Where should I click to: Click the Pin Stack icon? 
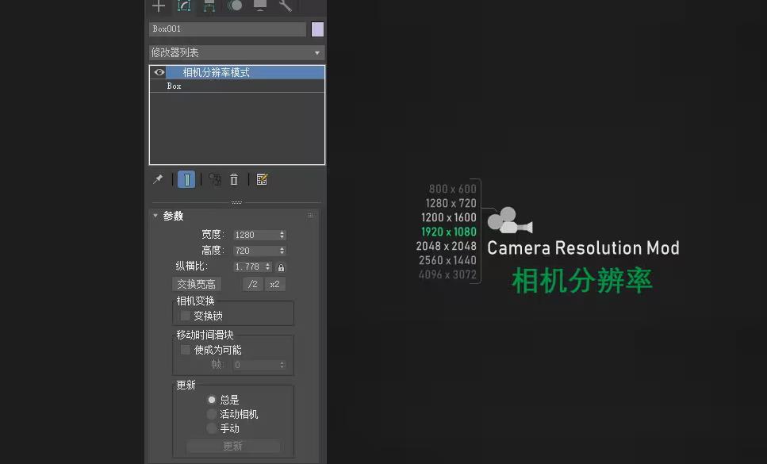(x=158, y=179)
